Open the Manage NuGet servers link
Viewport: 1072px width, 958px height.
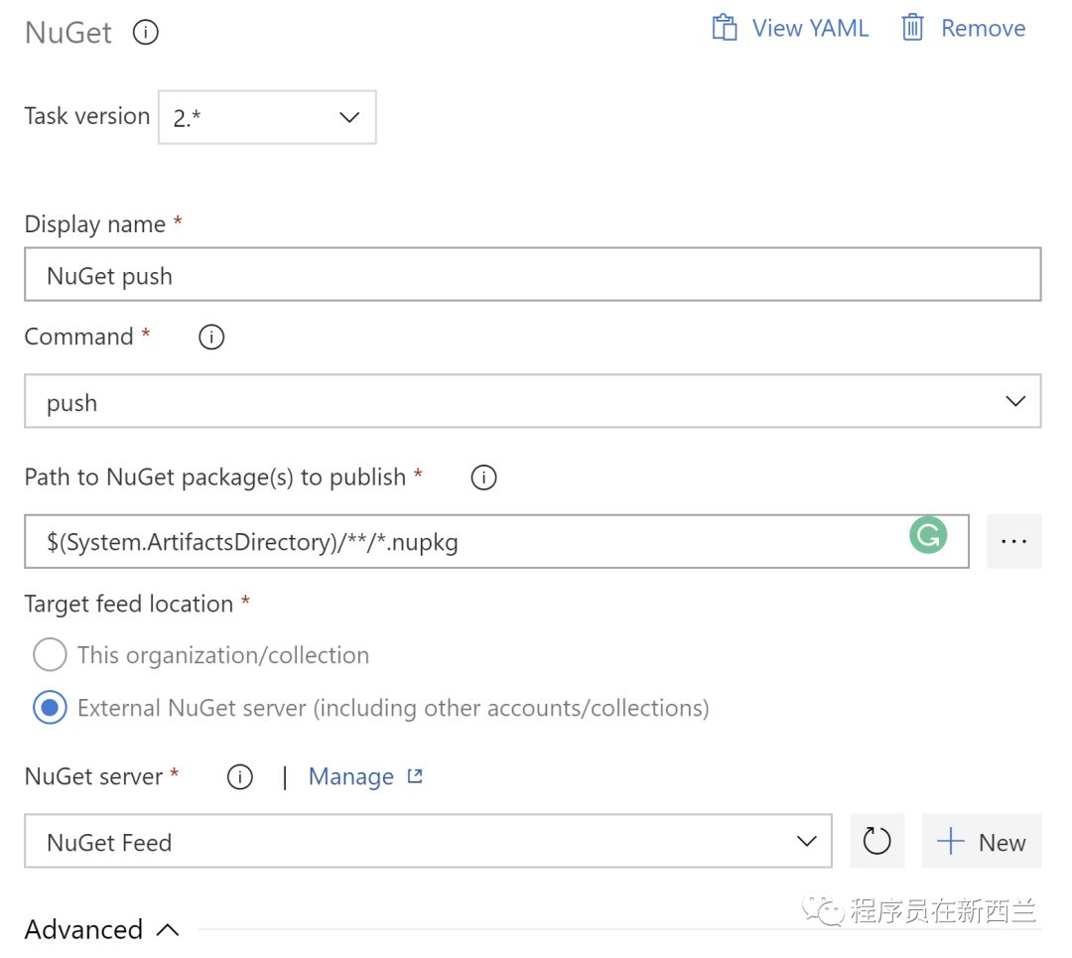pos(350,776)
